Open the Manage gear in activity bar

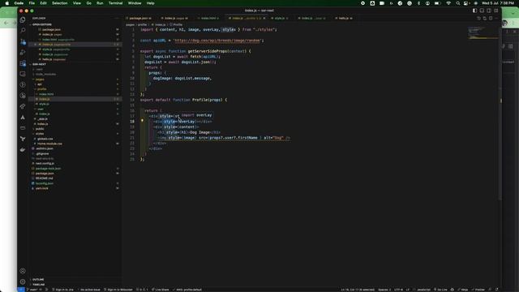[x=23, y=281]
